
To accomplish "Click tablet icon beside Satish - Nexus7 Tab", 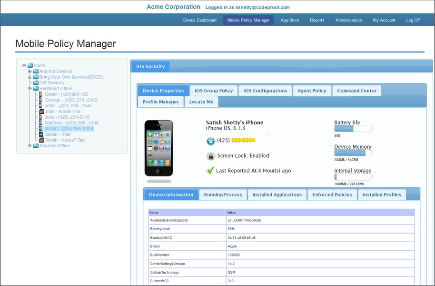I will tap(41, 140).
